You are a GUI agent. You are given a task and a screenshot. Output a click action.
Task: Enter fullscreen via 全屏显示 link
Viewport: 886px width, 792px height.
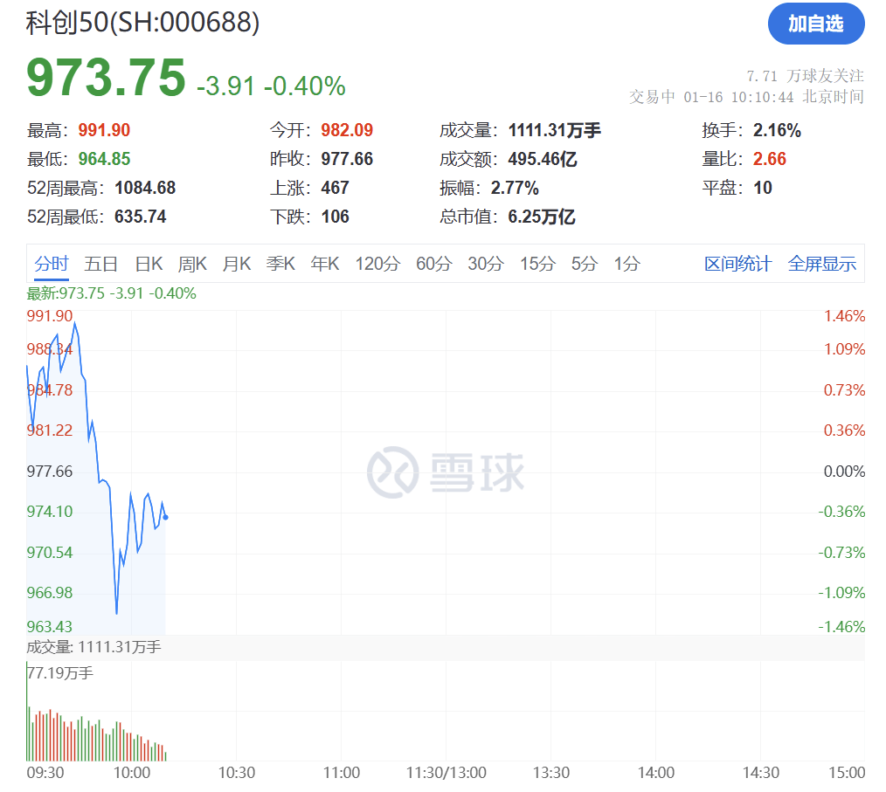[822, 263]
